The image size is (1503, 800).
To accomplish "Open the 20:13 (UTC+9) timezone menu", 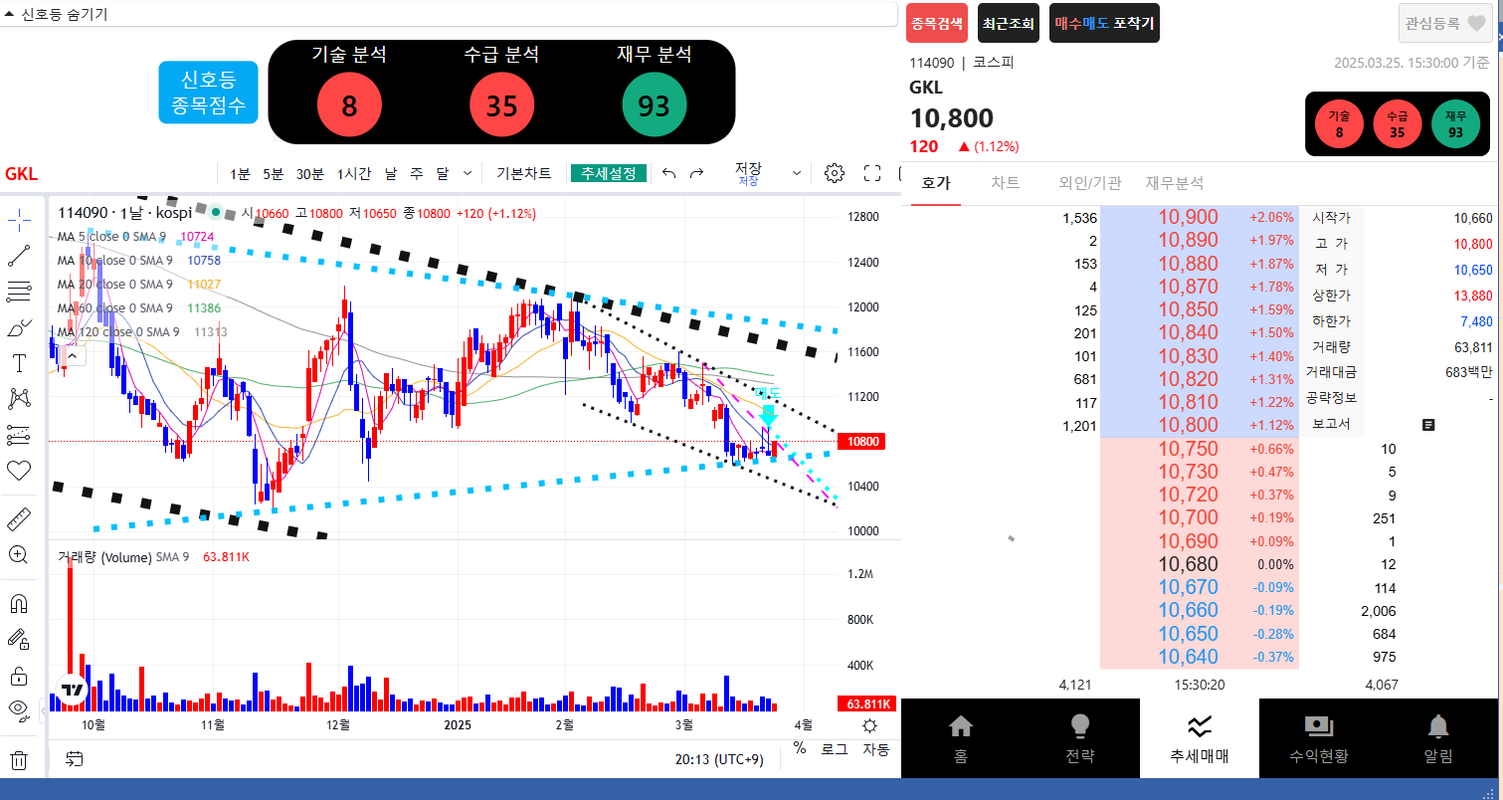I will [x=719, y=759].
